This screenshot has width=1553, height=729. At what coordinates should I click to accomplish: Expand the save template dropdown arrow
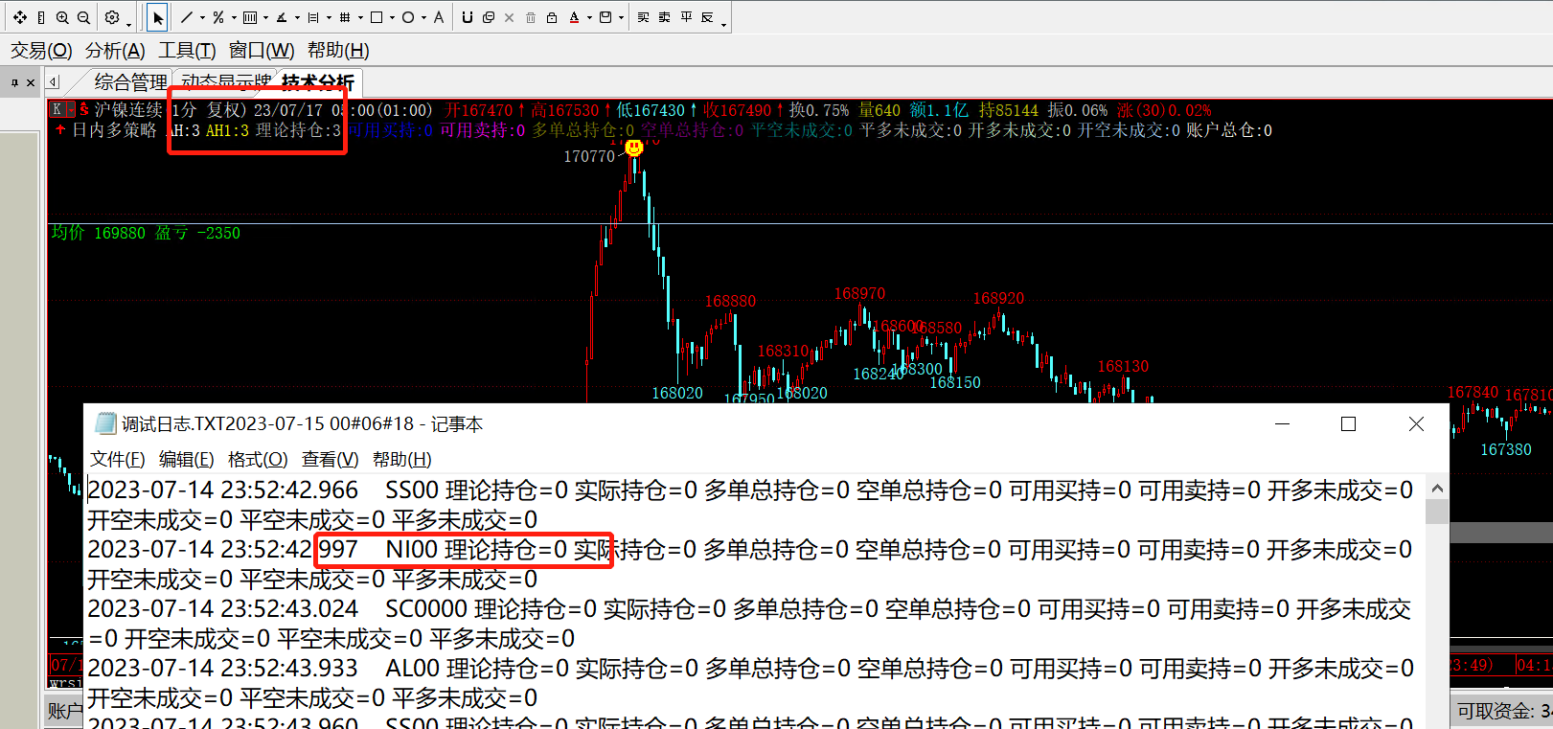click(621, 17)
